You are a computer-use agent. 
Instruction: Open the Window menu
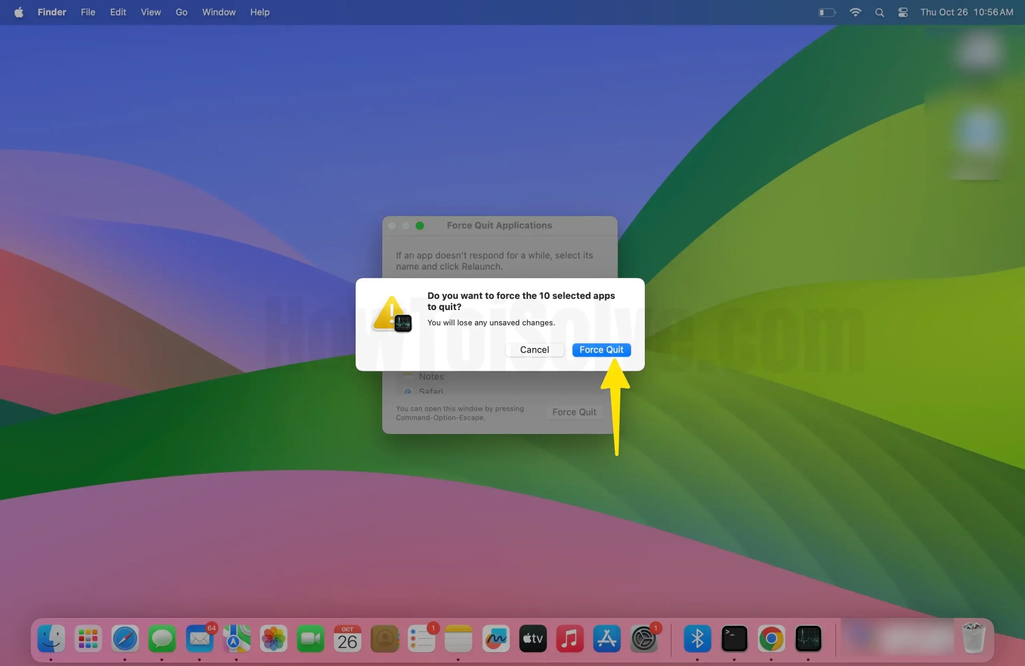[218, 12]
